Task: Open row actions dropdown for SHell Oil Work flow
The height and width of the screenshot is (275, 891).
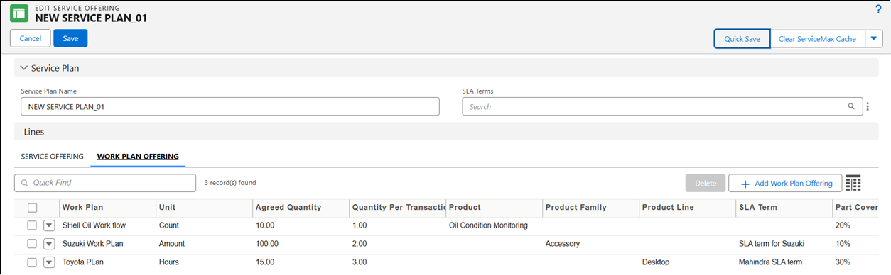Action: point(49,225)
